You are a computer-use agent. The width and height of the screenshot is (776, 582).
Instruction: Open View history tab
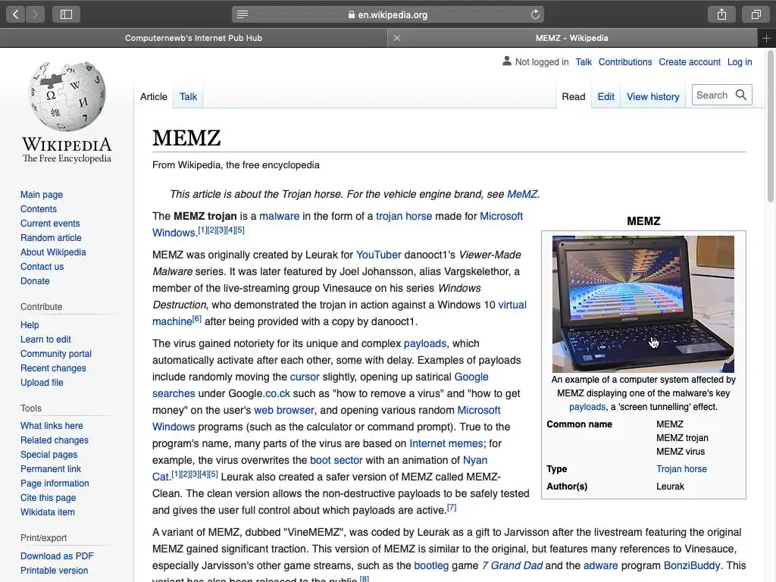click(x=652, y=96)
